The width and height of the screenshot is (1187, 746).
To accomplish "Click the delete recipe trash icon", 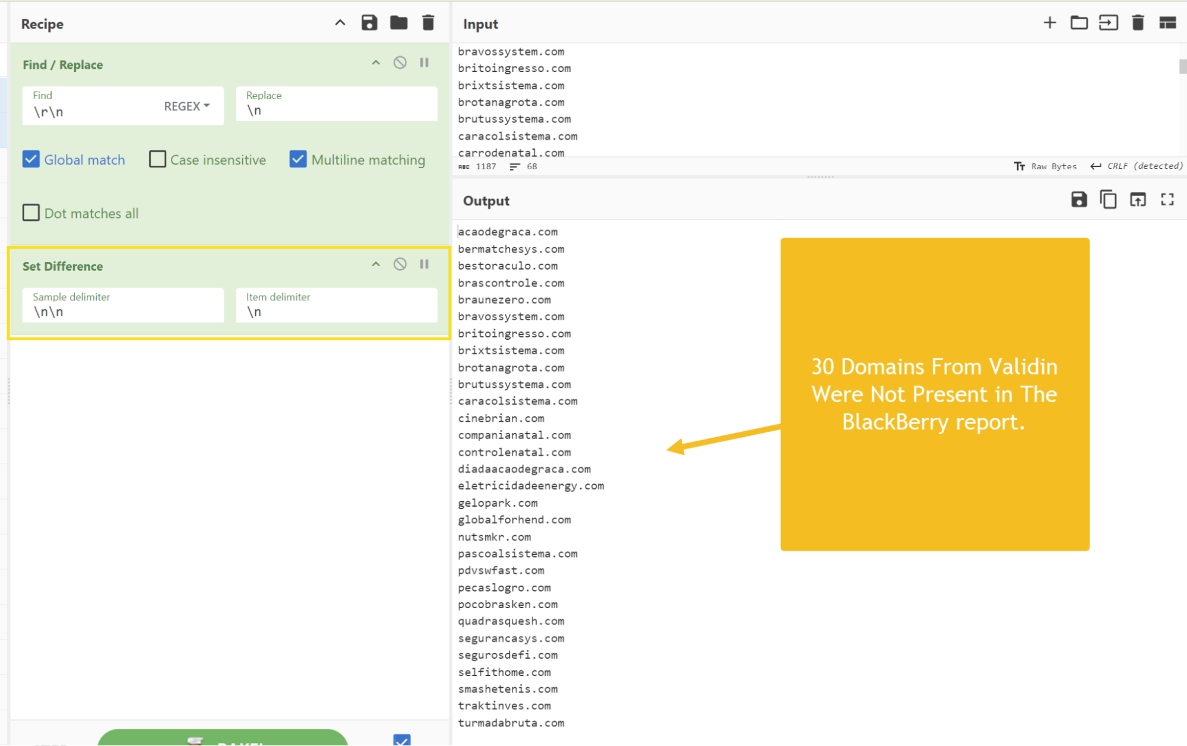I will coord(429,23).
